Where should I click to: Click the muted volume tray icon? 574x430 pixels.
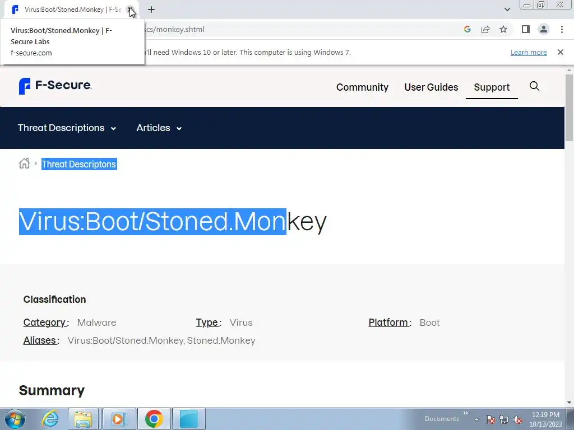tap(517, 419)
